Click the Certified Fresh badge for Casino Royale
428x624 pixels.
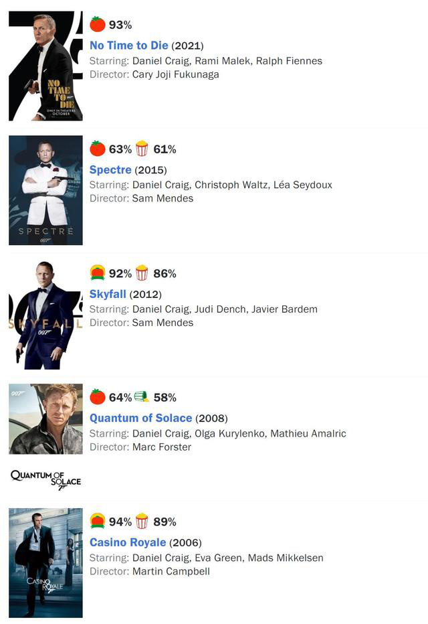click(x=98, y=521)
